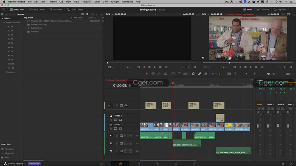Image resolution: width=296 pixels, height=166 pixels.
Task: Disable the Video 2 track
Action: [120, 120]
